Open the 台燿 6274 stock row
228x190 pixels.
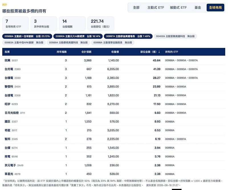(x=114, y=148)
